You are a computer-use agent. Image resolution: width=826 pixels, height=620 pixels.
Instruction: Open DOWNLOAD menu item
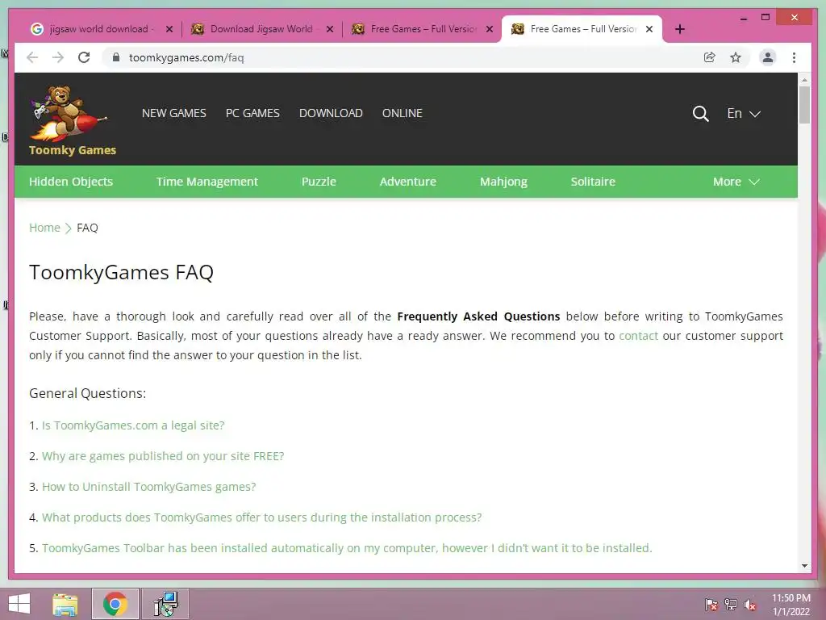pos(331,113)
